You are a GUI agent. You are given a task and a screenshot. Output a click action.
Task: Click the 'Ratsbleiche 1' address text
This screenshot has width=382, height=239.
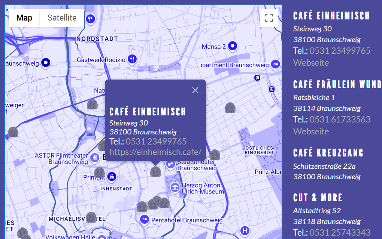[x=314, y=97]
